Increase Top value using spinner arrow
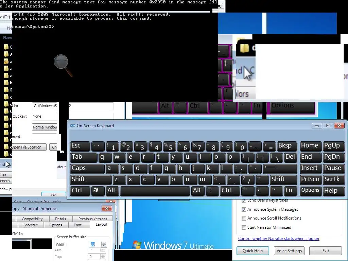Screen dimensions: 348x261 (103, 255)
